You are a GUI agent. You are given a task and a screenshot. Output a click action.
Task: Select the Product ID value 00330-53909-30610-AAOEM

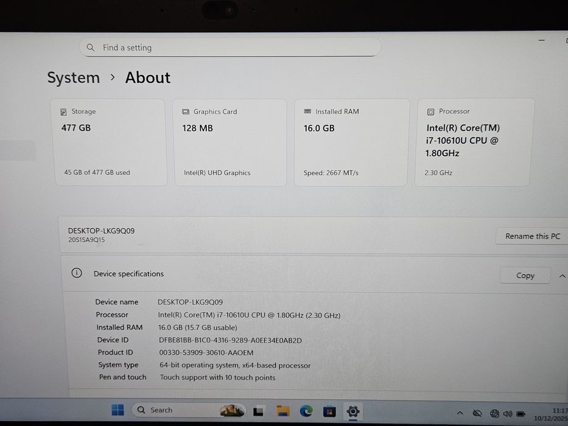pyautogui.click(x=206, y=352)
